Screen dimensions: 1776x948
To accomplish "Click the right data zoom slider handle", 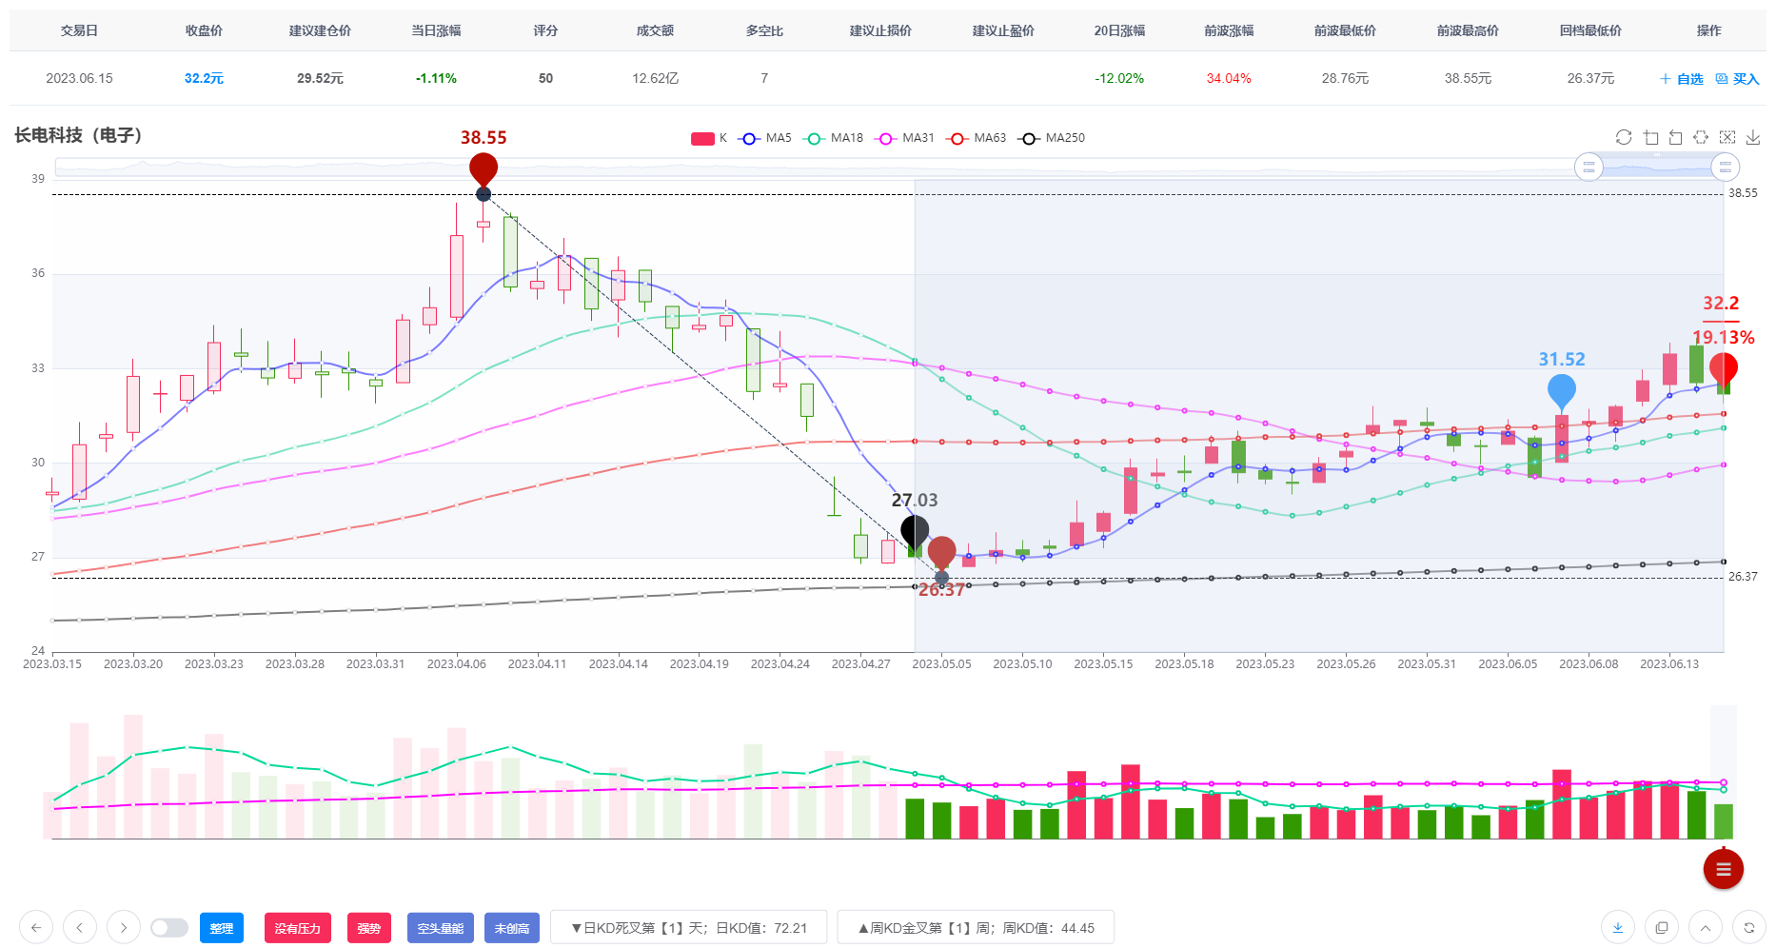I will pos(1726,168).
